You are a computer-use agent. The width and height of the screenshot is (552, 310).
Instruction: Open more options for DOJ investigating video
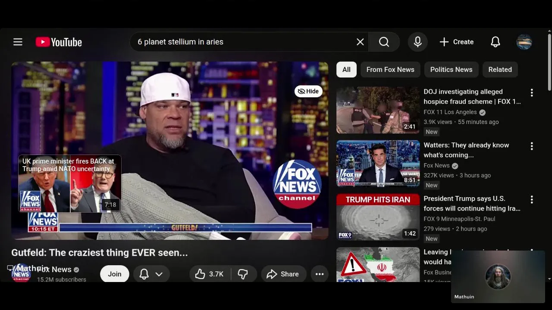click(x=532, y=93)
